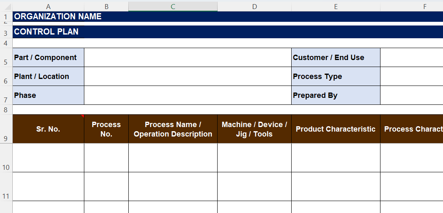Click row 9 header number
Viewport: 443px width, 213px height.
pyautogui.click(x=6, y=139)
